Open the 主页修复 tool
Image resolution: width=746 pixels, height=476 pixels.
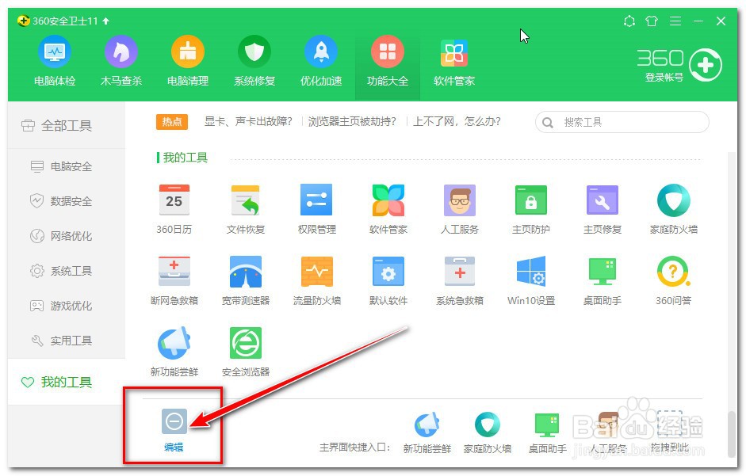[x=603, y=209]
